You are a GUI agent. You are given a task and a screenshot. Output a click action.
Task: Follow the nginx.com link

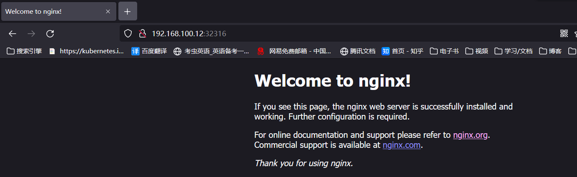402,145
